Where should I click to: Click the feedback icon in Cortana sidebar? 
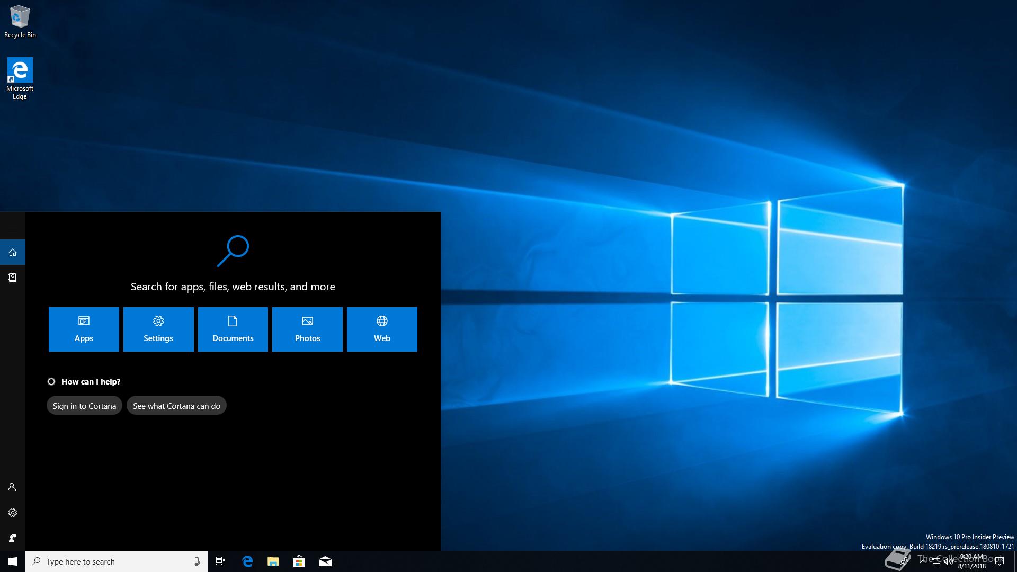click(x=13, y=538)
